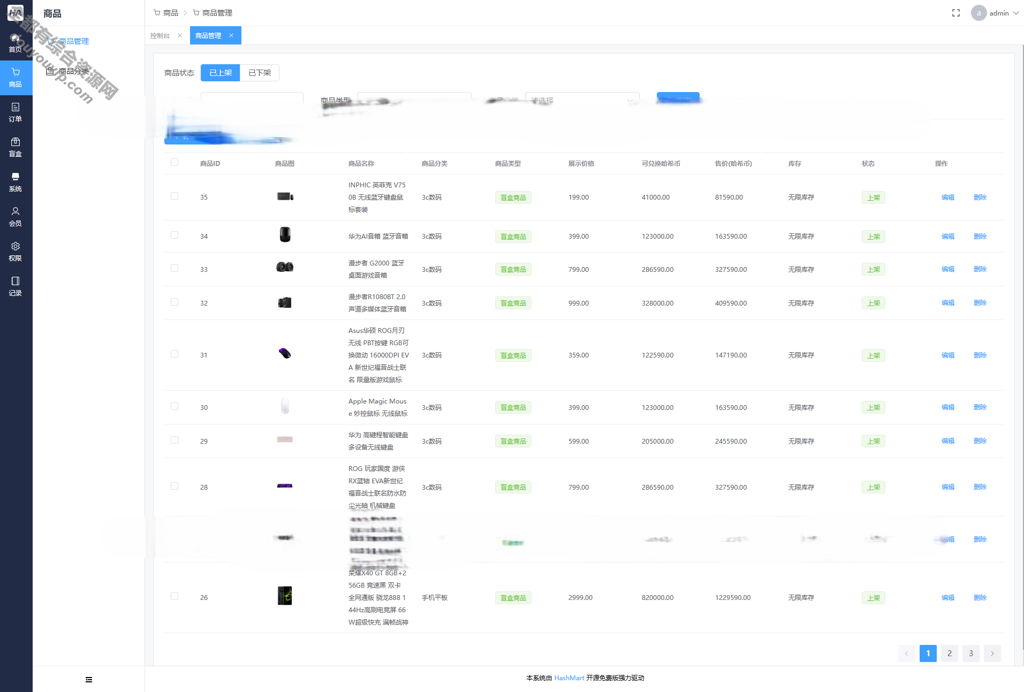This screenshot has width=1024, height=692.
Task: Open the 订单 orders sidebar icon
Action: pos(16,112)
